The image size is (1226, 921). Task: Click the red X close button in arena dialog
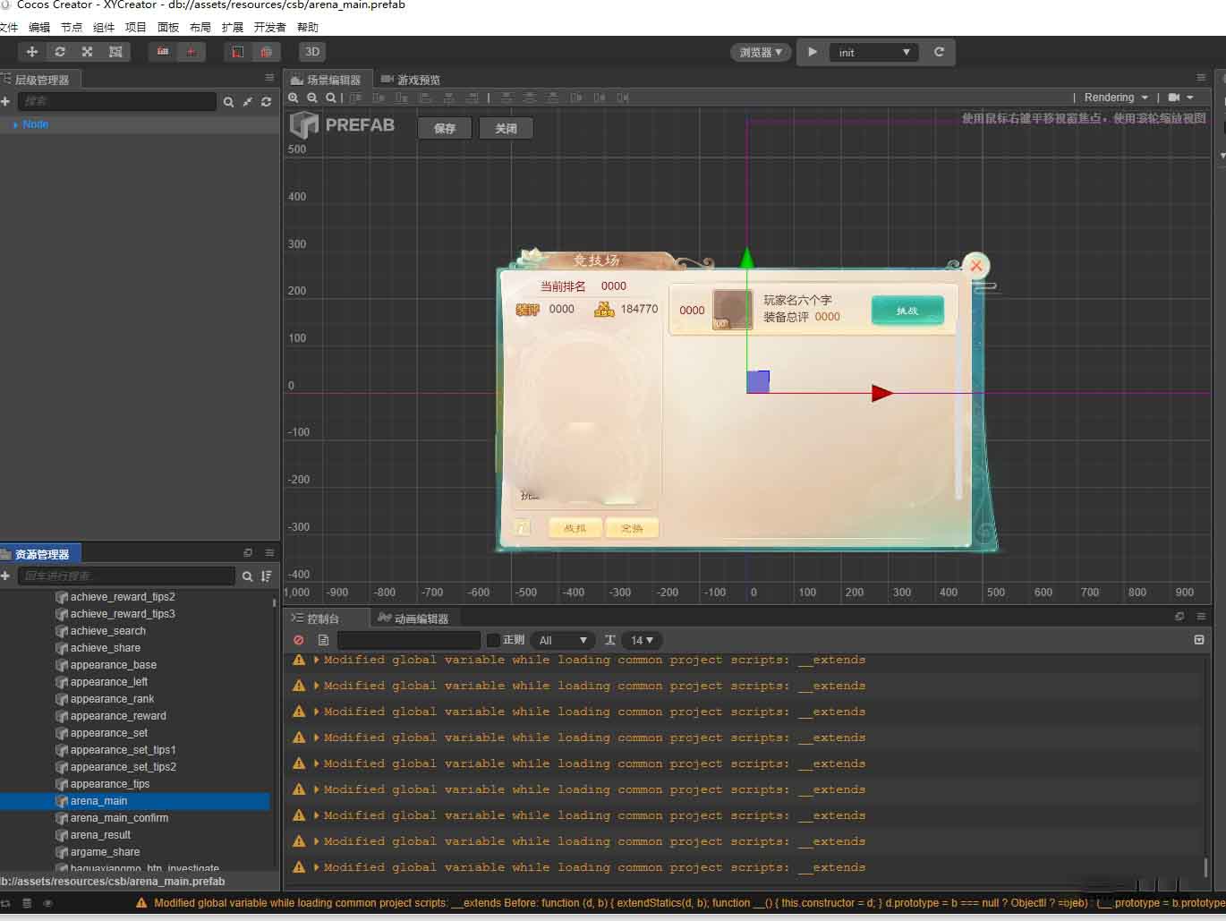point(976,265)
